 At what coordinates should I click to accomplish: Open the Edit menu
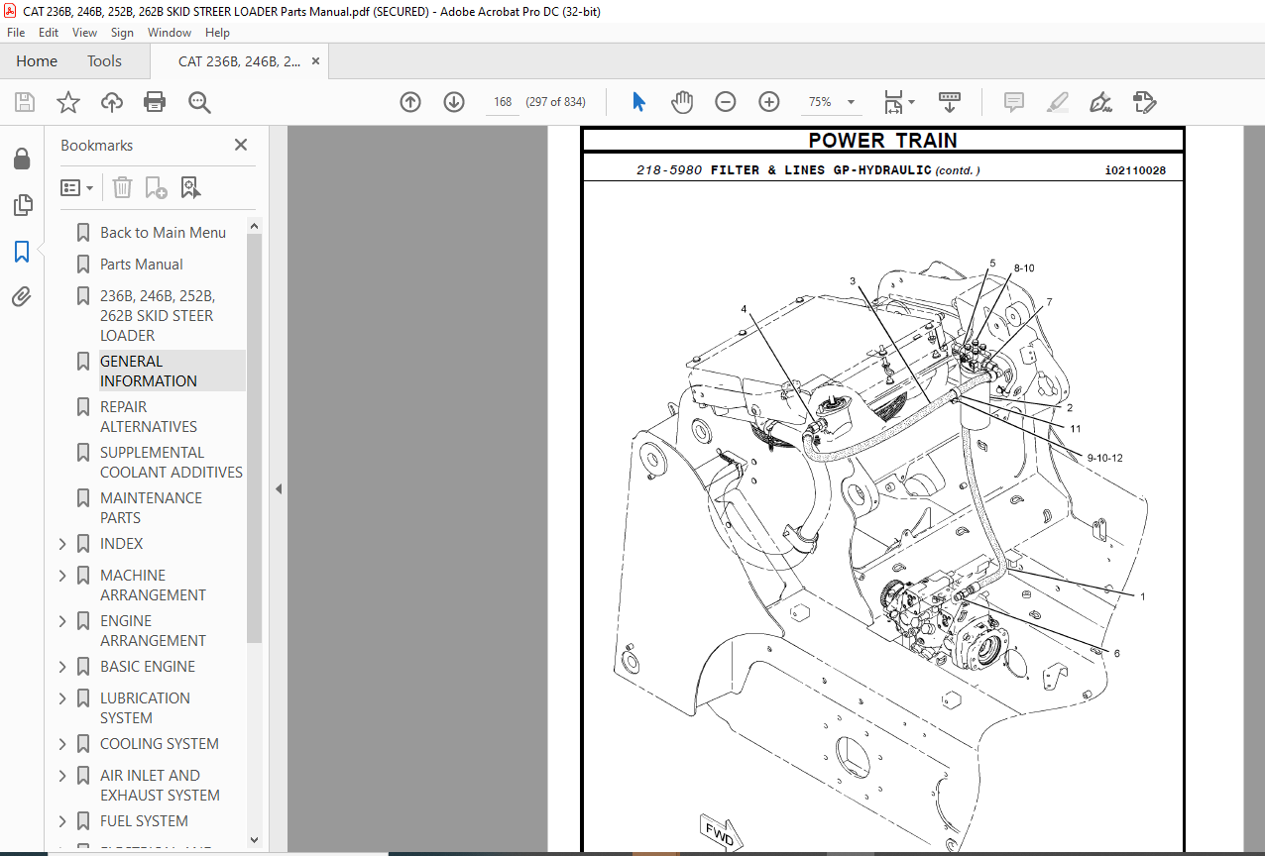tap(48, 33)
